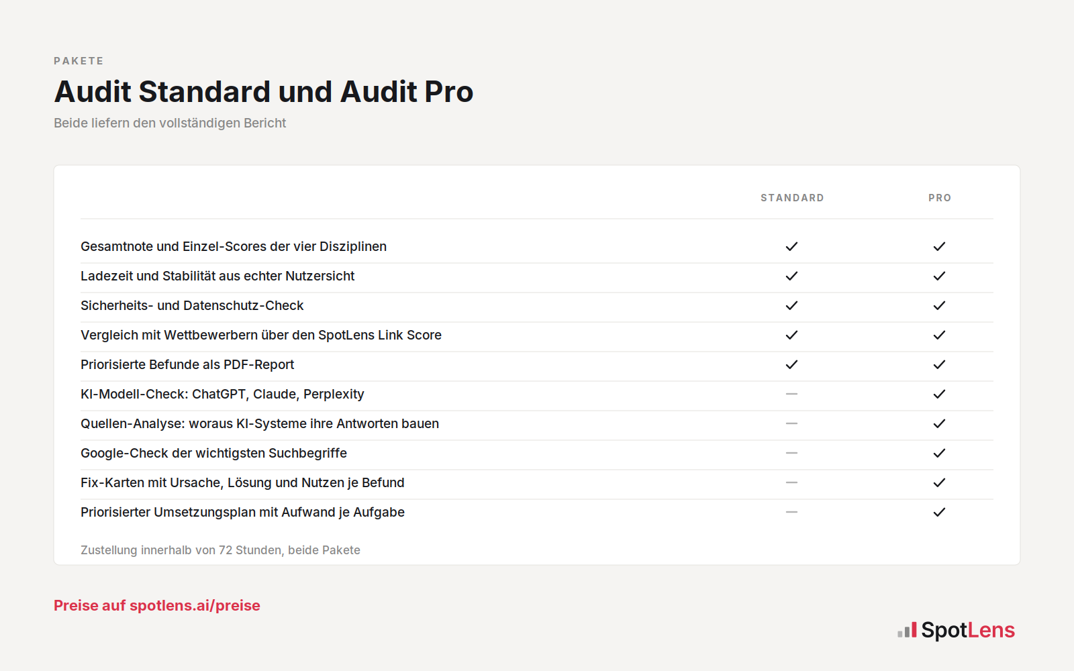Open the Preise auf spotlens.ai/preise link

click(157, 605)
